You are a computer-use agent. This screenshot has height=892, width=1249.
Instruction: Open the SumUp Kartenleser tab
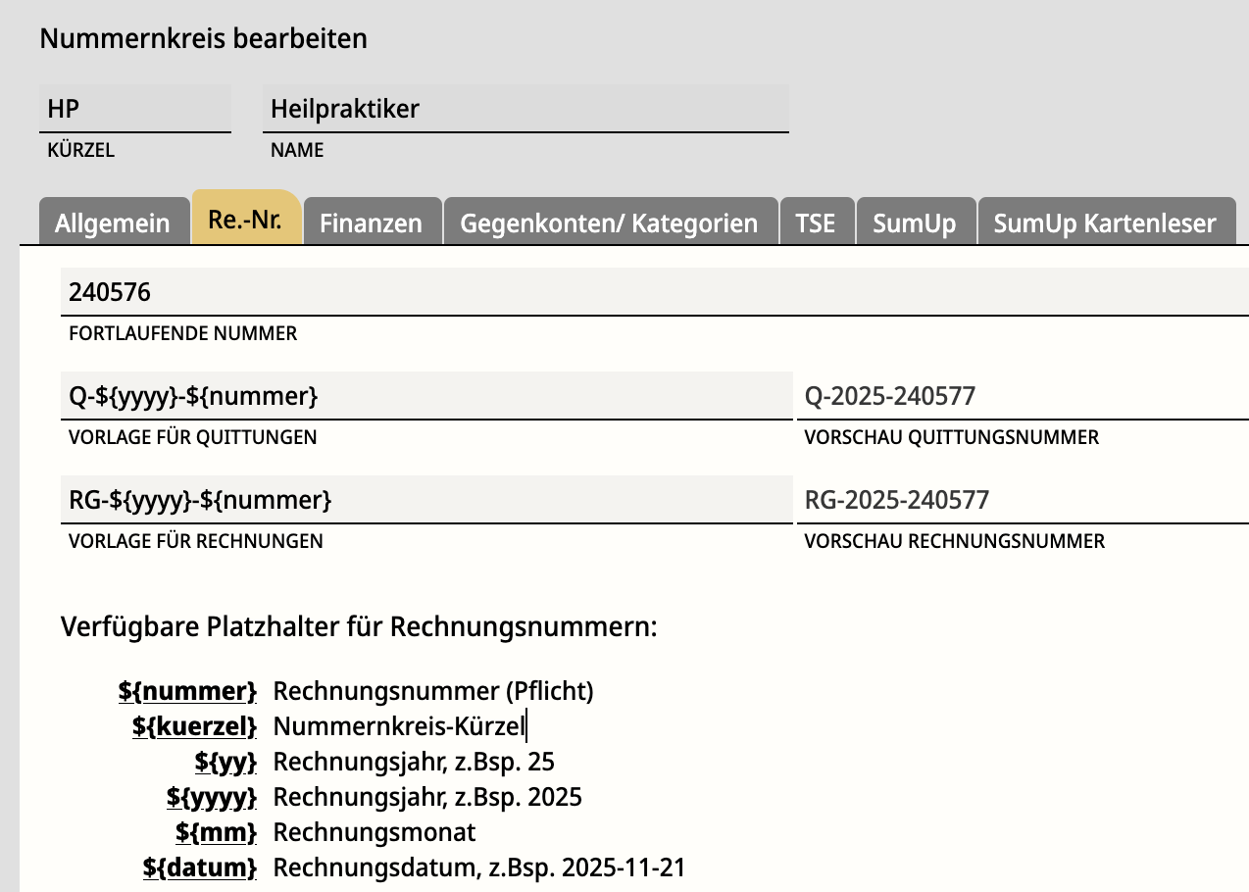tap(1105, 223)
